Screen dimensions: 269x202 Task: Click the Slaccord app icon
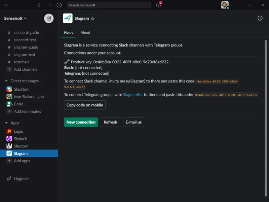click(9, 146)
